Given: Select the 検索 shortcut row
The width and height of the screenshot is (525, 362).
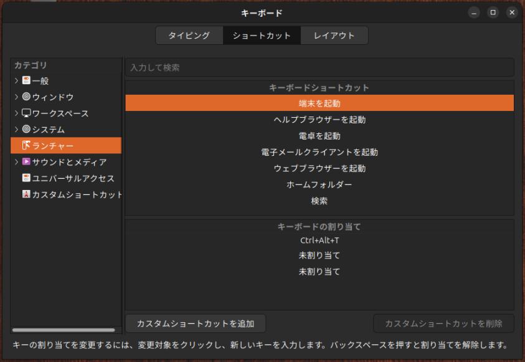Looking at the screenshot, I should point(319,201).
